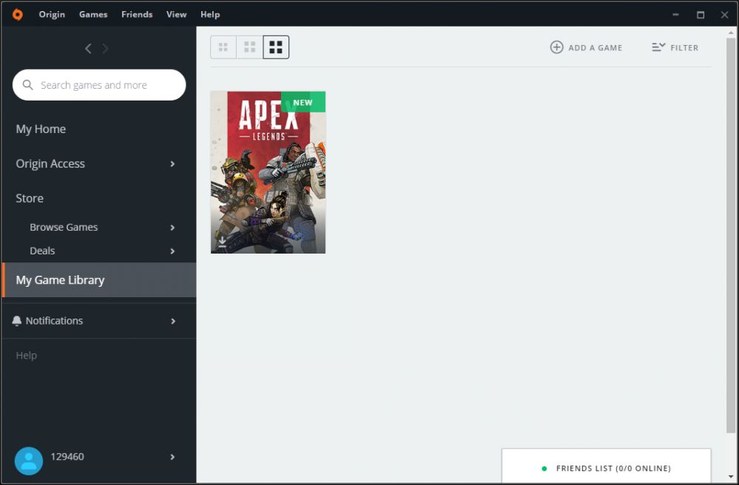Image resolution: width=739 pixels, height=485 pixels.
Task: Expand the Deals chevron
Action: tap(172, 251)
